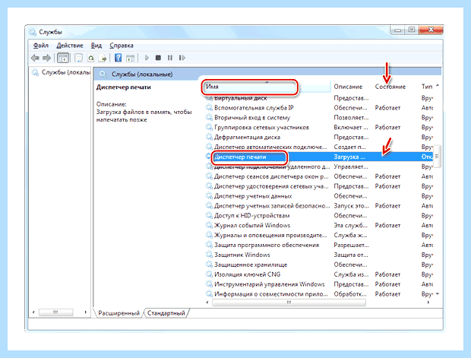Click the Forward arrow in the toolbar
471x358 pixels.
pyautogui.click(x=46, y=58)
